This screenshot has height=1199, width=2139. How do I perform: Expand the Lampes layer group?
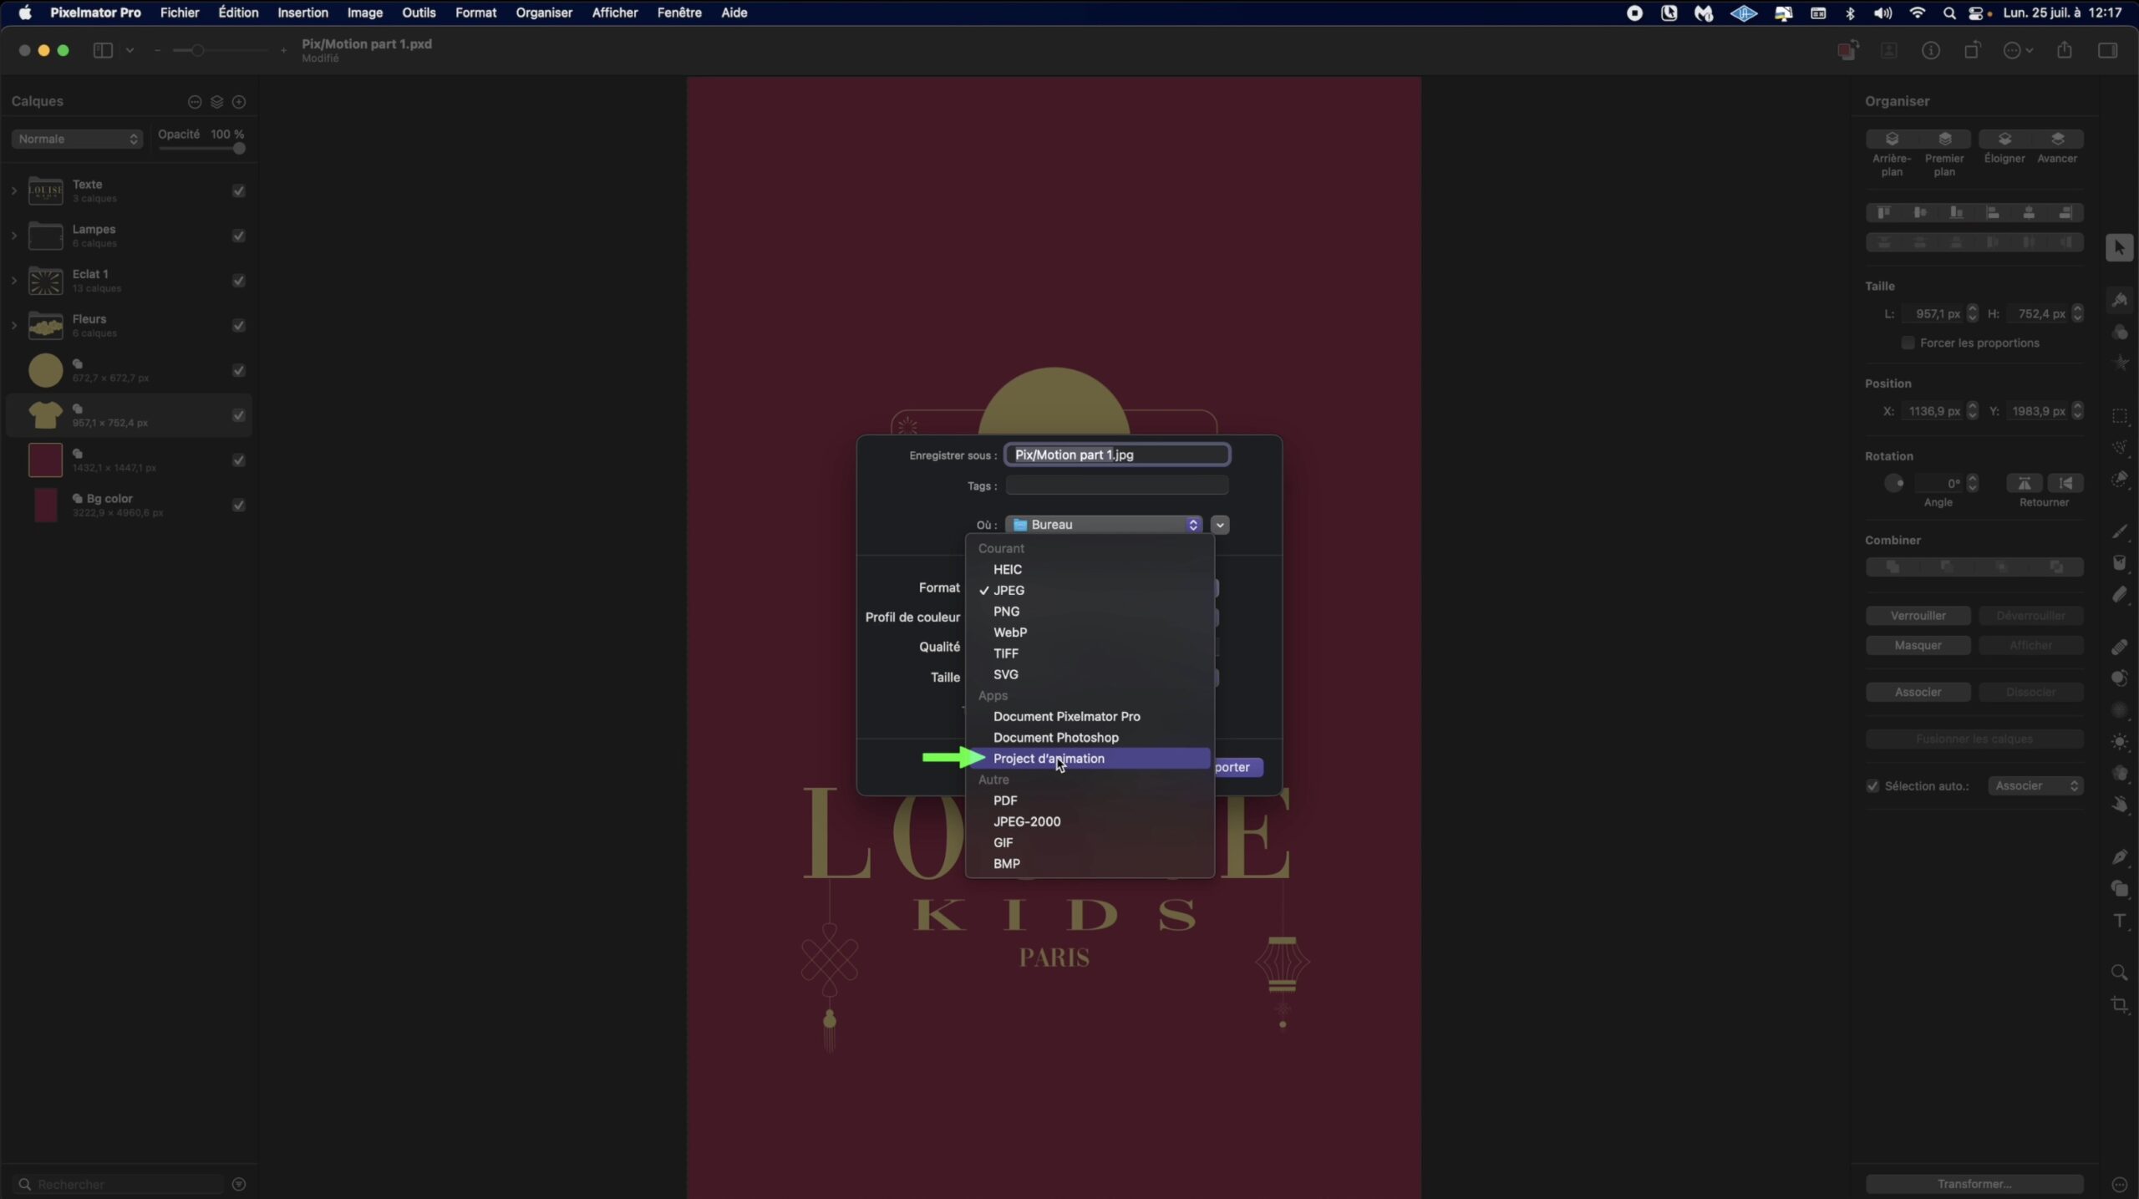(x=13, y=236)
